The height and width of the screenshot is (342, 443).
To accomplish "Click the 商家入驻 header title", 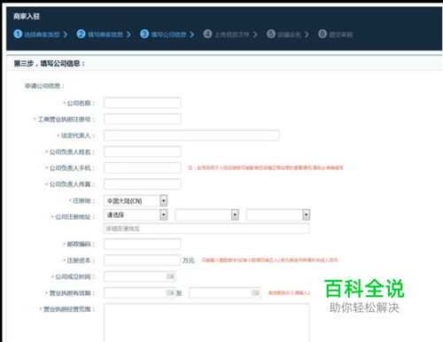I will 27,16.
